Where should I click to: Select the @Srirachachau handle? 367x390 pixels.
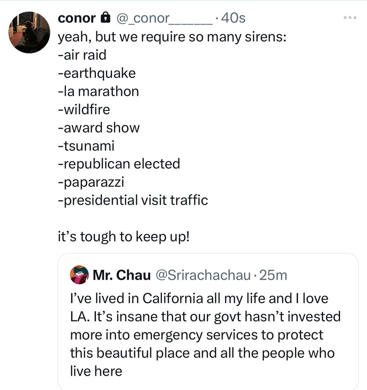[x=203, y=275]
